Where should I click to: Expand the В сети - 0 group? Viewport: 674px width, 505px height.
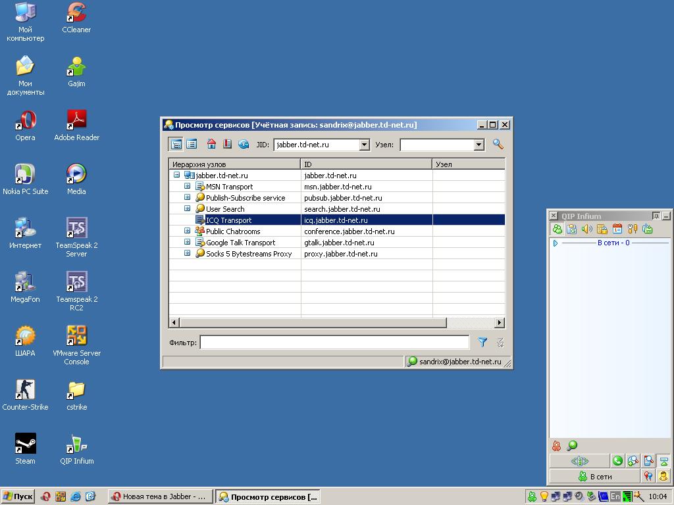(556, 243)
